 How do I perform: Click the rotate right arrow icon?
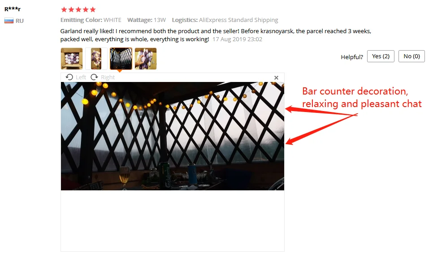click(x=95, y=77)
